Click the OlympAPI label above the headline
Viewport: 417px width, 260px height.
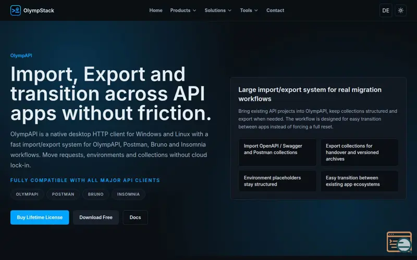(x=21, y=56)
